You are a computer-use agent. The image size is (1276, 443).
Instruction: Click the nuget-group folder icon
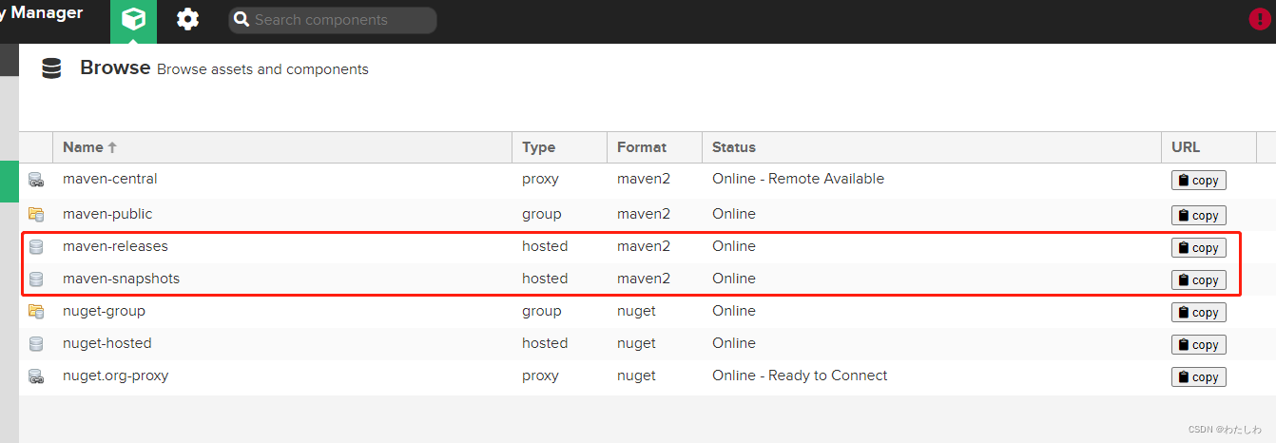point(36,311)
